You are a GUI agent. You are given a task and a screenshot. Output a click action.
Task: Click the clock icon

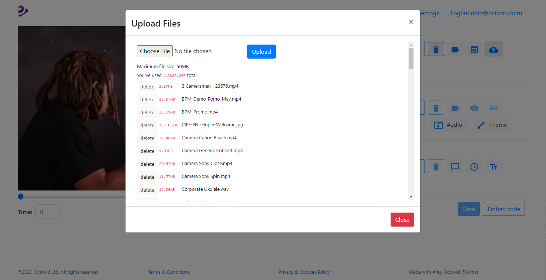coord(474,167)
